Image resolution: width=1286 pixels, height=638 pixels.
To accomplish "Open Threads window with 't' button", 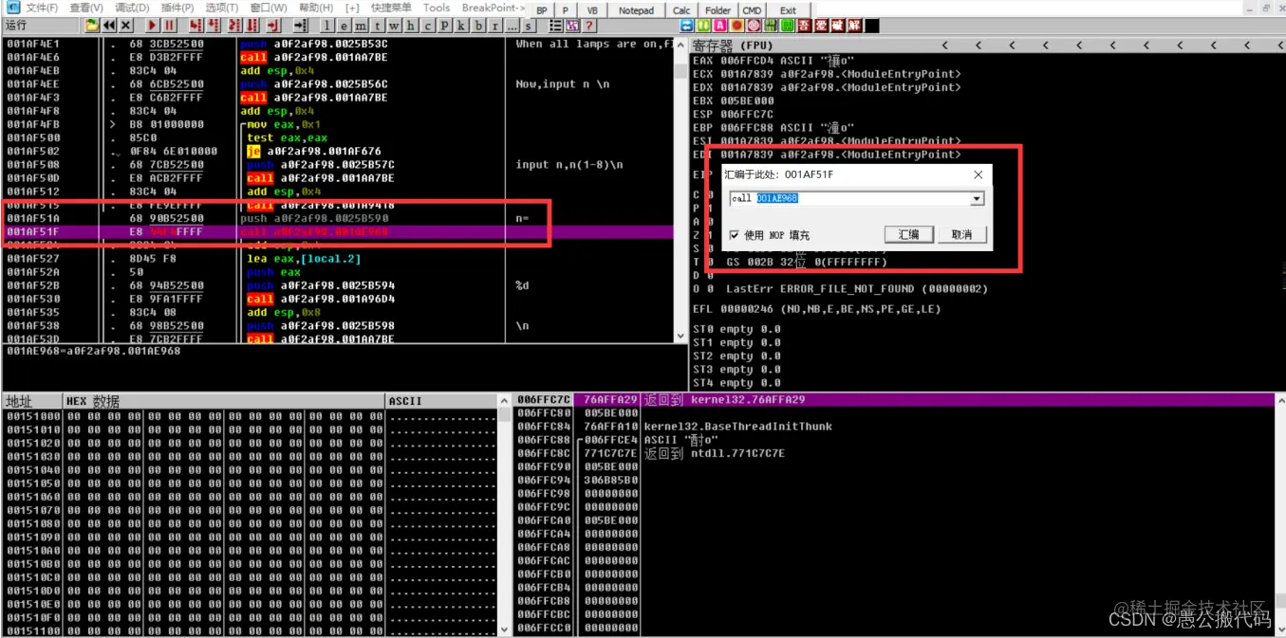I will [377, 25].
